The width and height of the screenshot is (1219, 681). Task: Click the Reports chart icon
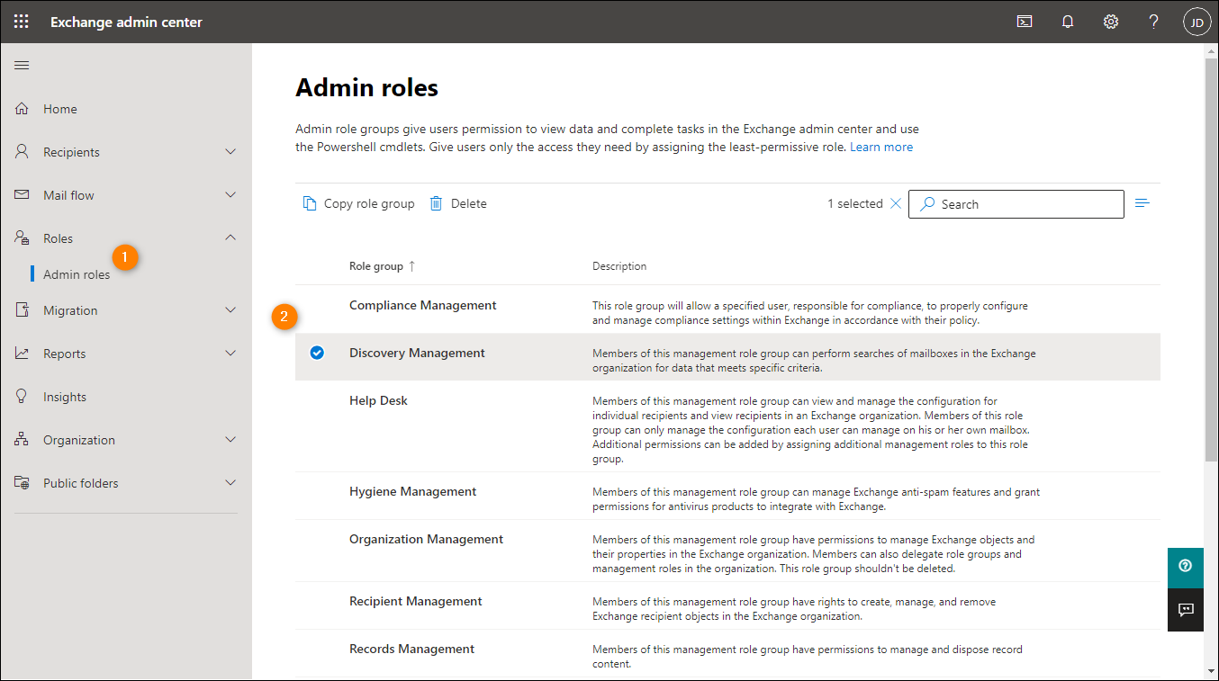23,354
